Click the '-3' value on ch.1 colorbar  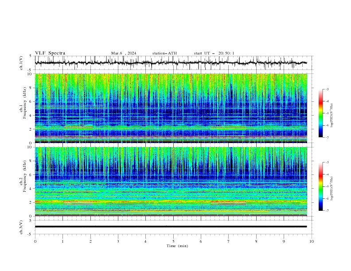pyautogui.click(x=327, y=89)
